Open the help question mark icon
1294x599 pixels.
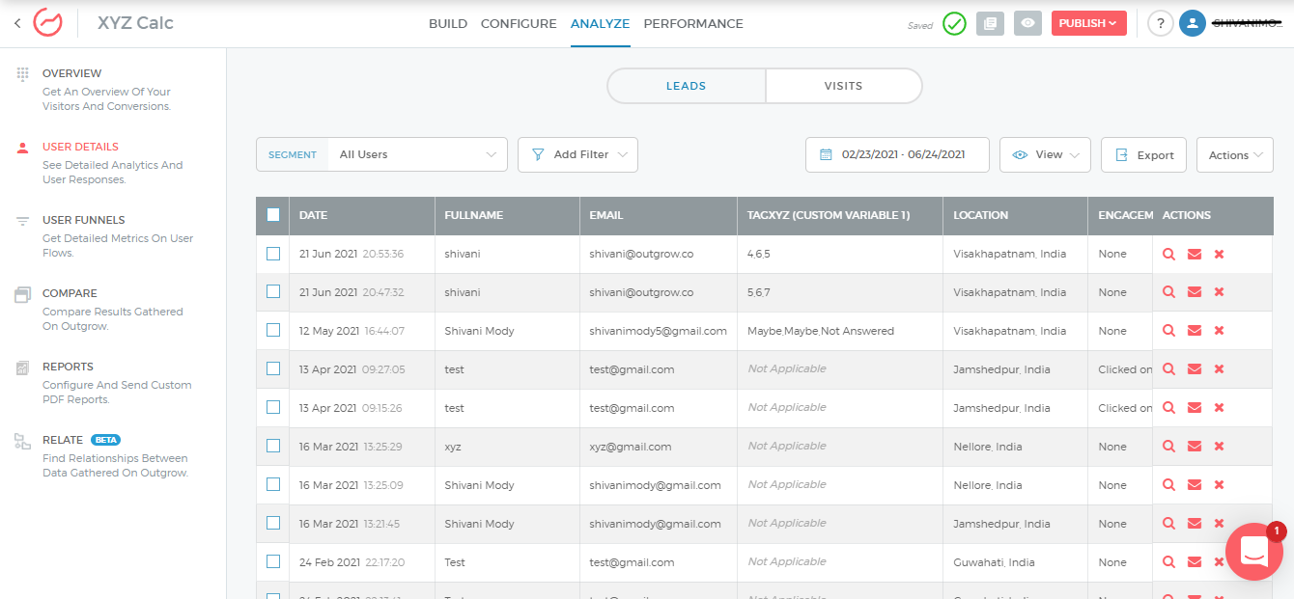[x=1161, y=23]
